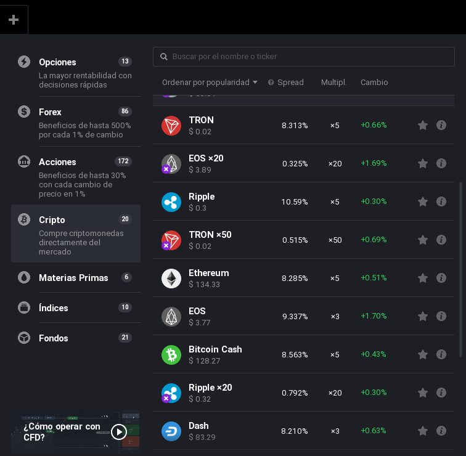The image size is (466, 456).
Task: Click the Bitcoin Cash asset name
Action: (x=215, y=349)
